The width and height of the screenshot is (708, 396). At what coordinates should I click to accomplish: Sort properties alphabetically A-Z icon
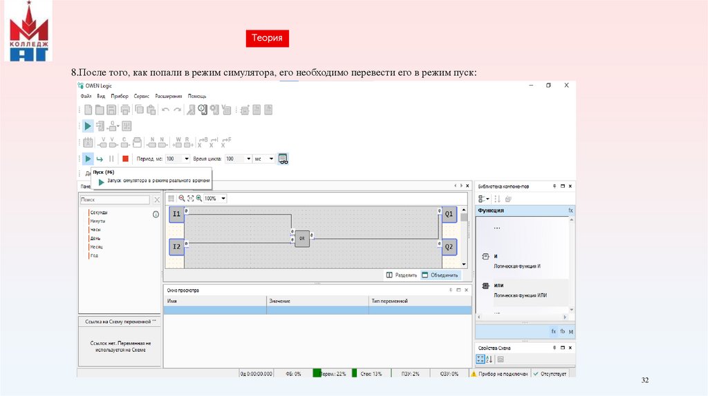(490, 359)
